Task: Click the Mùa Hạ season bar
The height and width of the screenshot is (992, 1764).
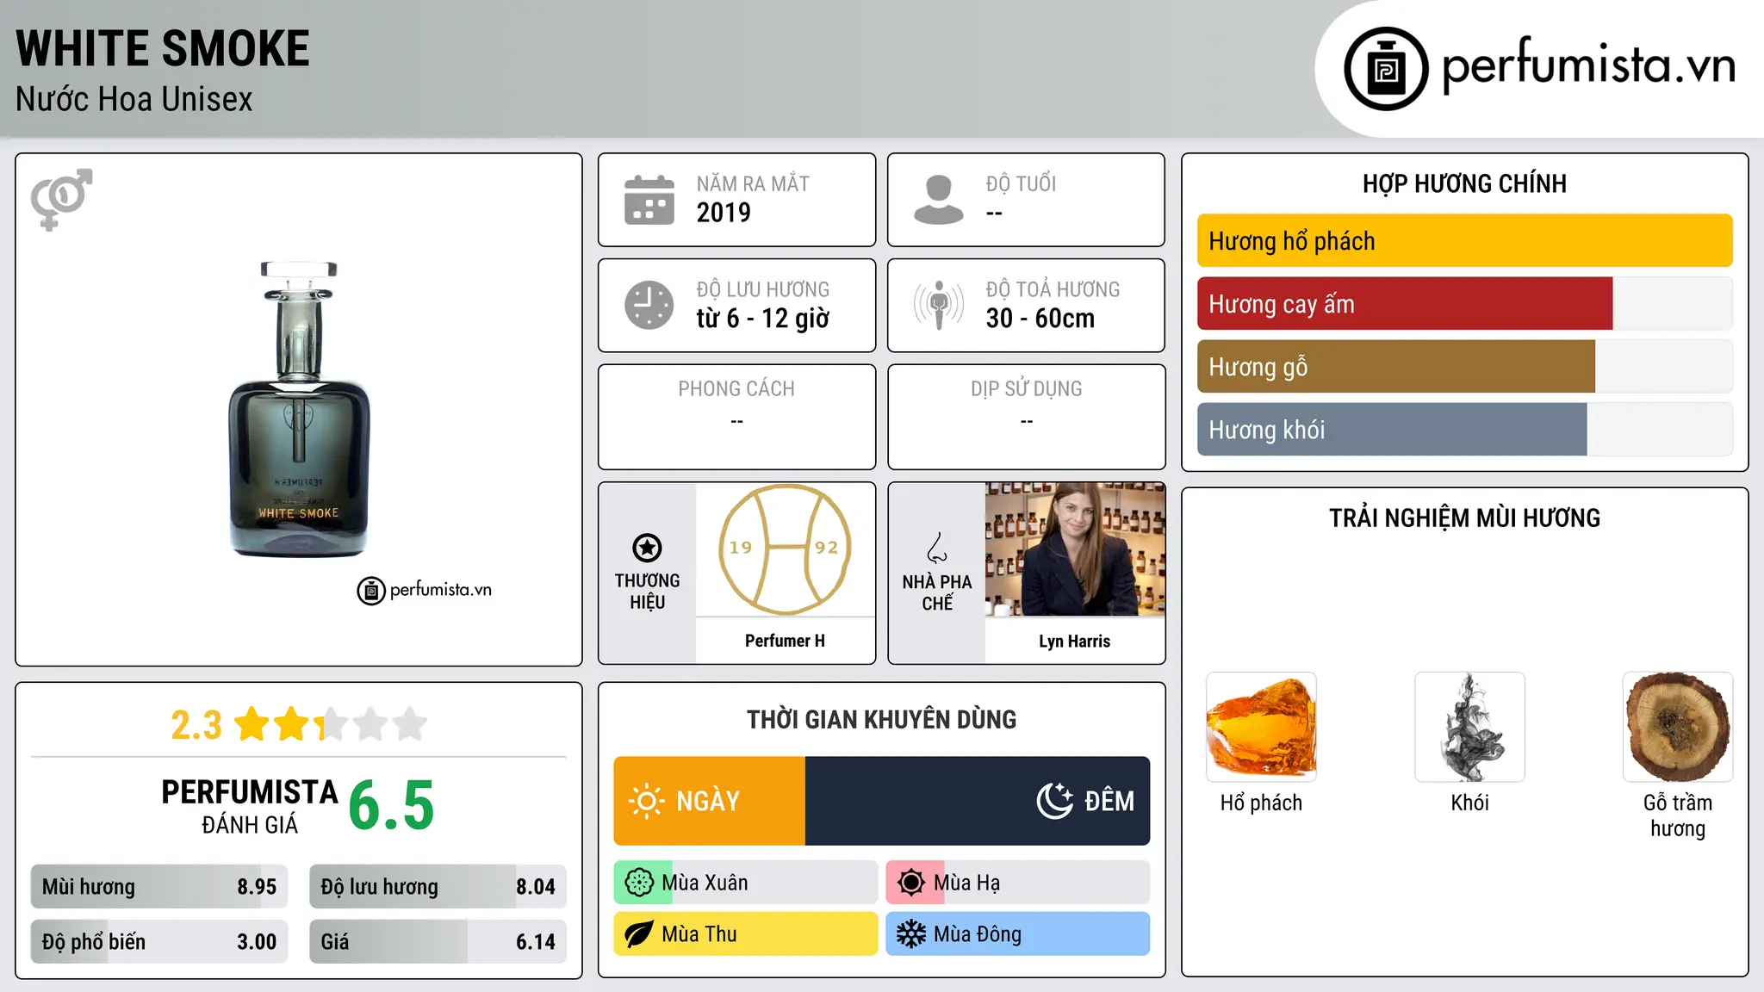Action: coord(1018,883)
